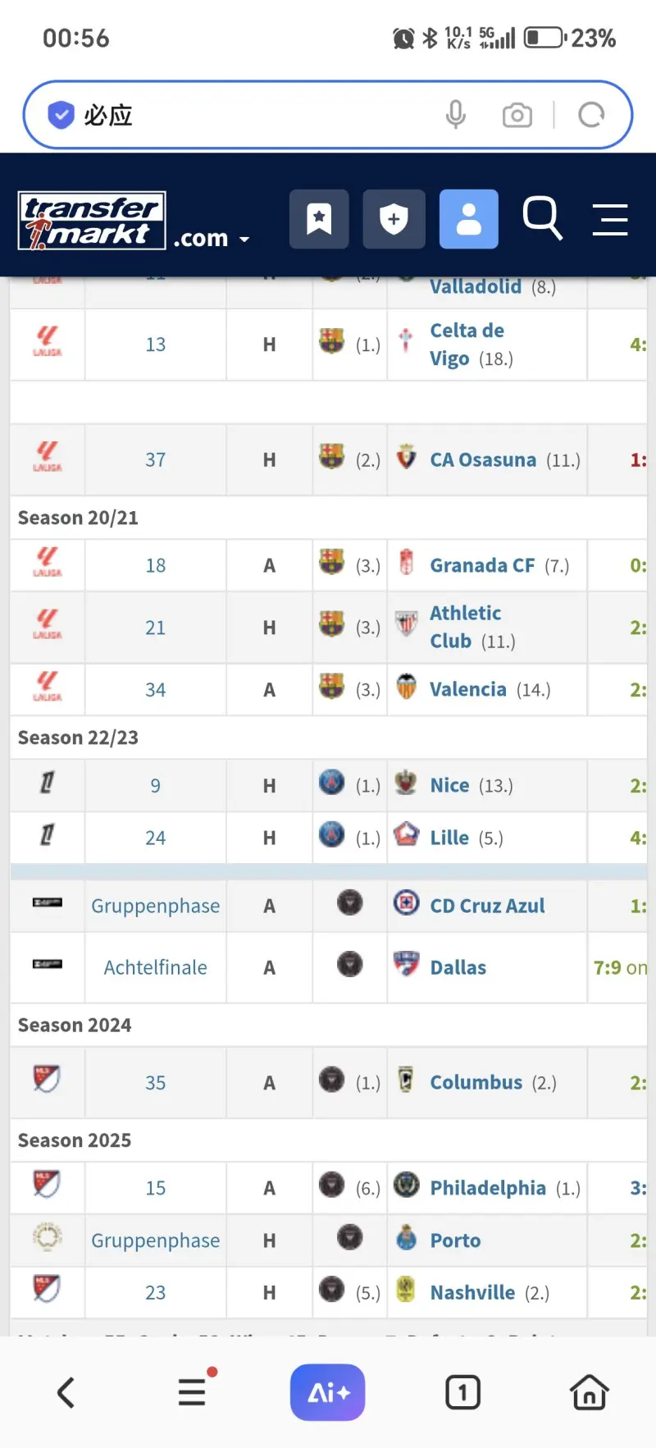Open Transfermarkt search magnifier
This screenshot has width=656, height=1448.
pos(542,218)
